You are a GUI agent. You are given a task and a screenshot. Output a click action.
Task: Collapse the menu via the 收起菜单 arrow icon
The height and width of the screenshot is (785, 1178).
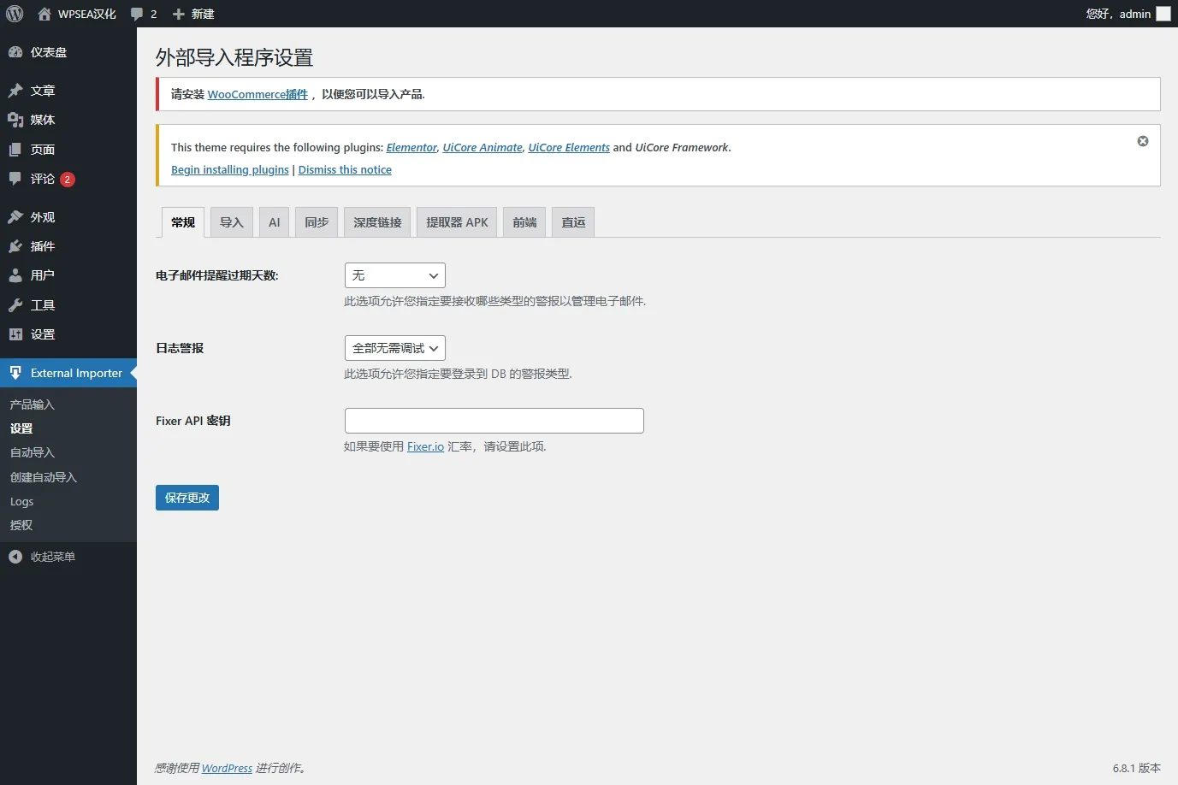15,557
